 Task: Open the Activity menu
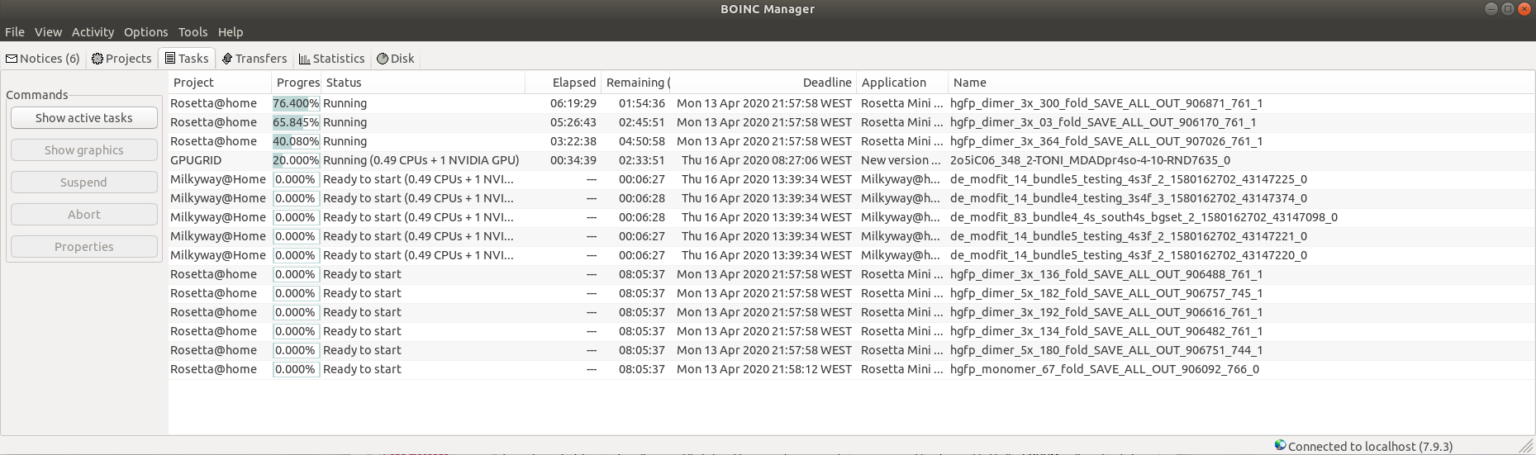pos(93,32)
